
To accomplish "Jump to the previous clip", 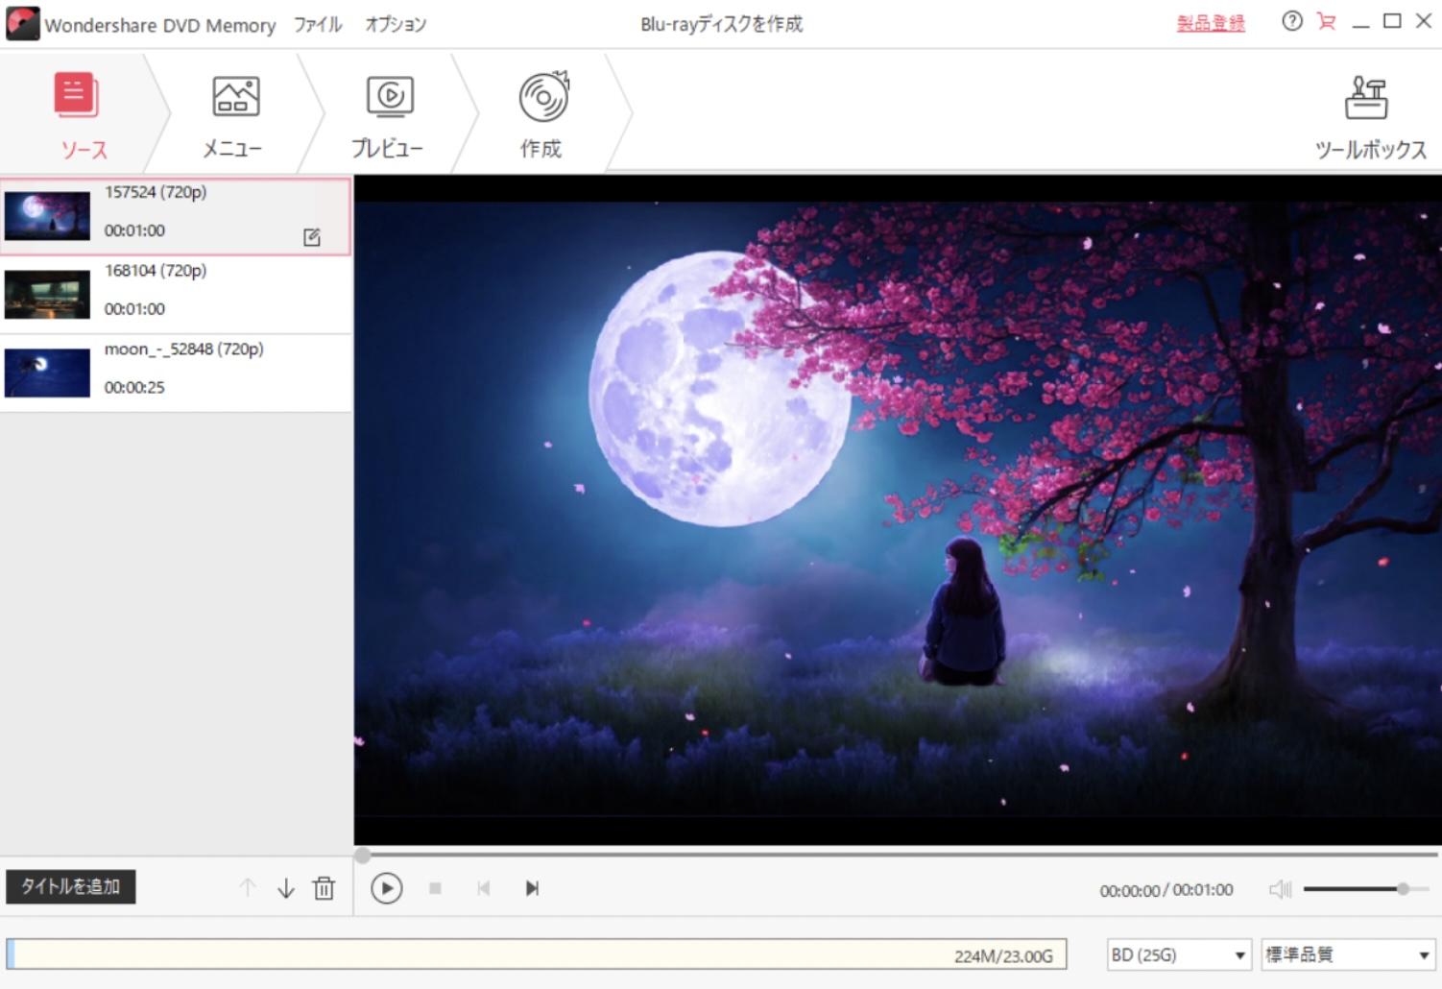I will coord(483,888).
